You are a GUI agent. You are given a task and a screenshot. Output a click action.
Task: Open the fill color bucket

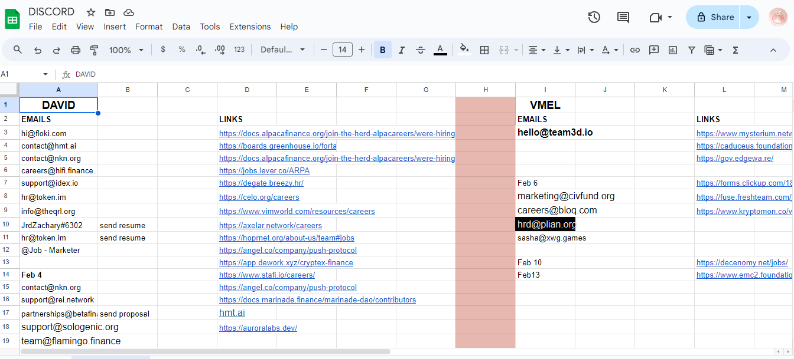pos(464,50)
